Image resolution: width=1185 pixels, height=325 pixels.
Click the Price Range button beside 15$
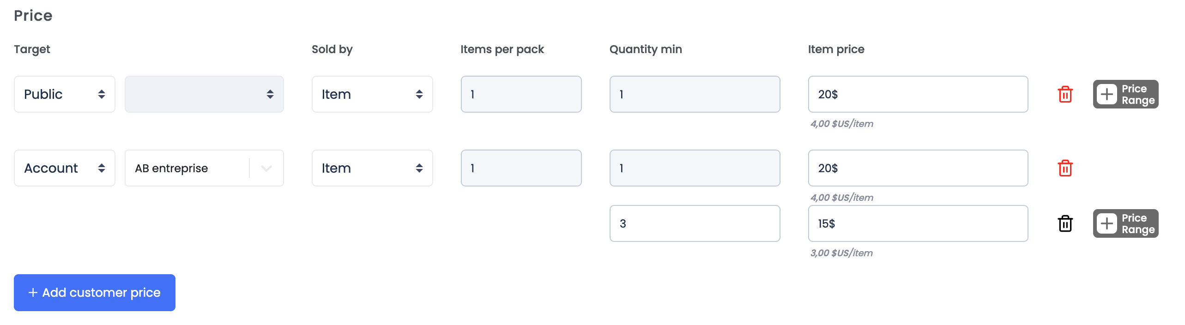[x=1125, y=223]
